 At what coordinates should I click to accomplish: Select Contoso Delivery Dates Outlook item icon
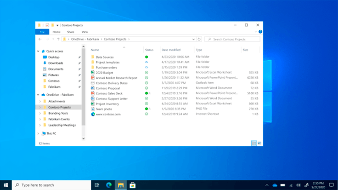pos(93,83)
